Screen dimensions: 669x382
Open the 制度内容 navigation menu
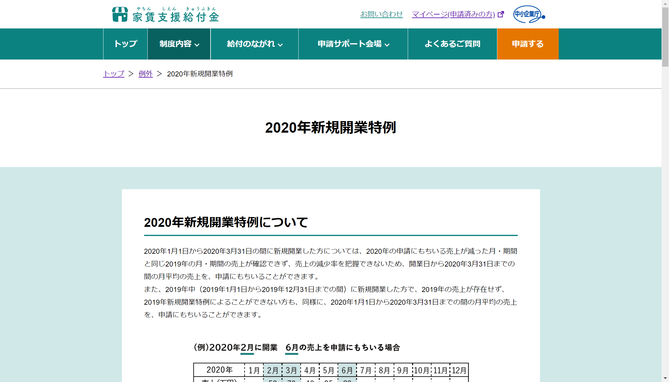[x=179, y=44]
